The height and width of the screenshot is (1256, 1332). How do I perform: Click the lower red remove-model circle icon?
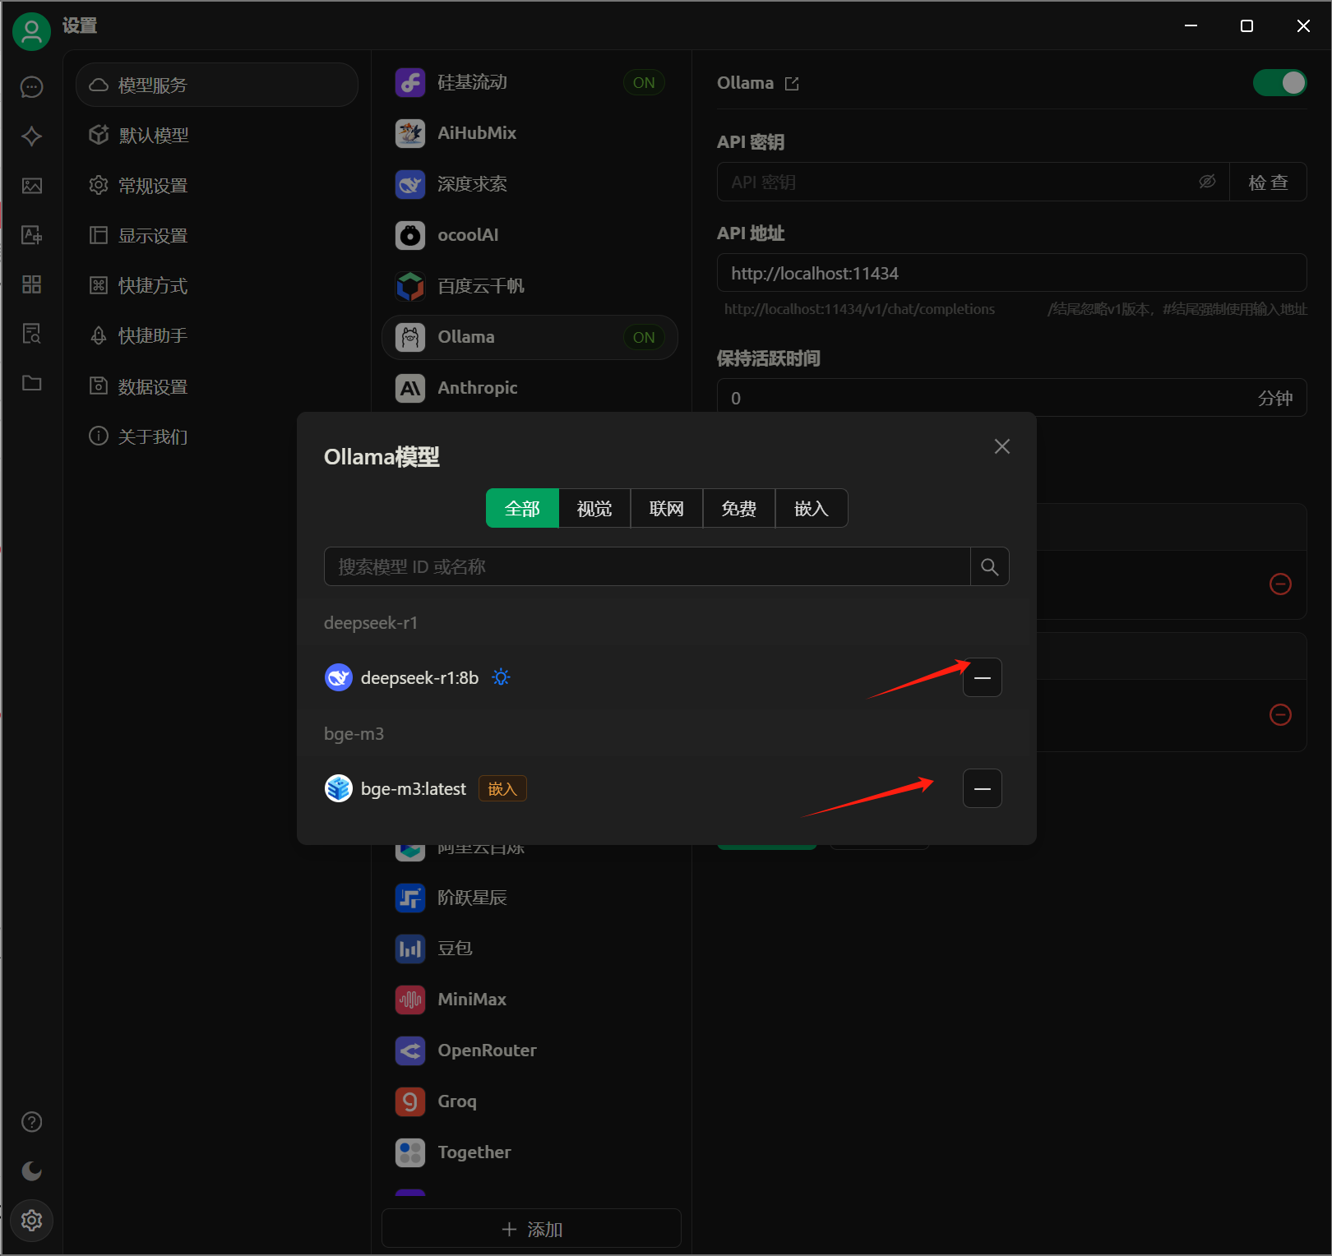1280,715
